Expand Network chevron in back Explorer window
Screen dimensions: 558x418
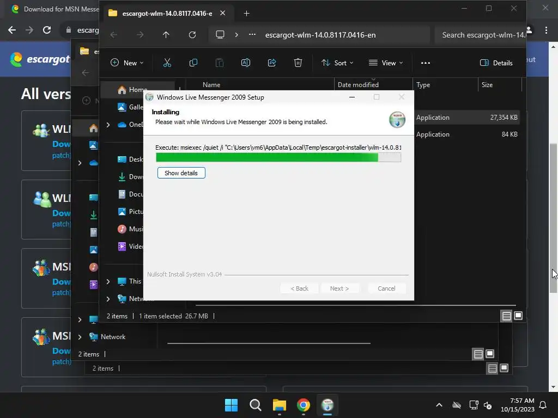[80, 337]
